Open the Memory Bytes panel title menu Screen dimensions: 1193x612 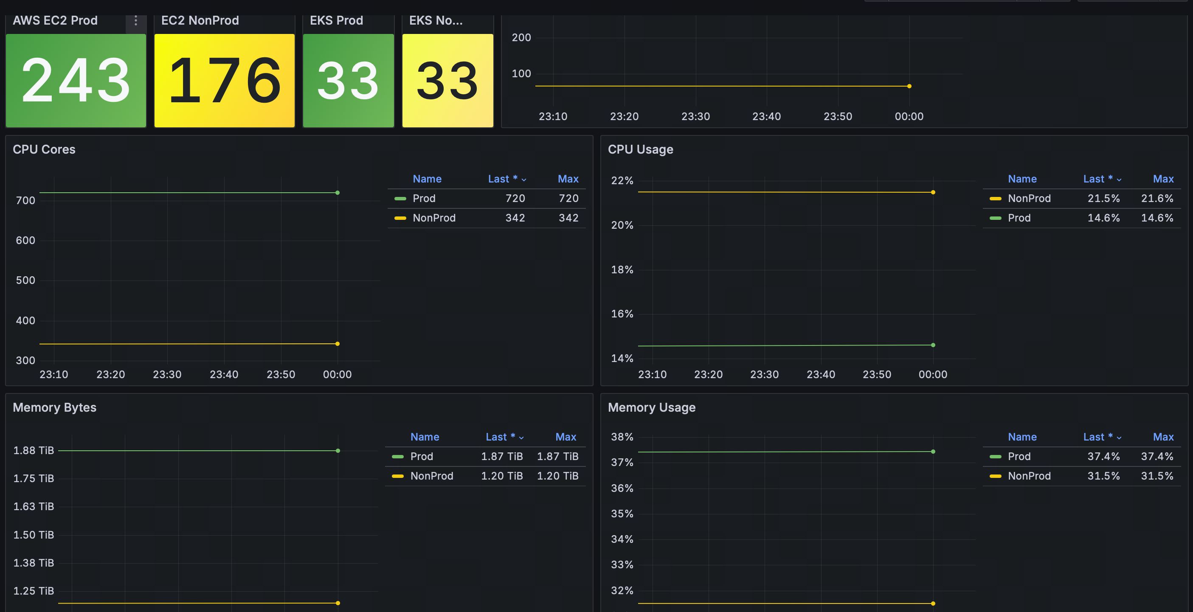pyautogui.click(x=54, y=407)
